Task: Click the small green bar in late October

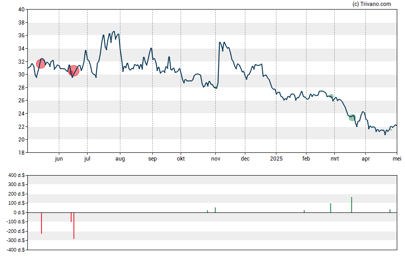Action: point(208,211)
